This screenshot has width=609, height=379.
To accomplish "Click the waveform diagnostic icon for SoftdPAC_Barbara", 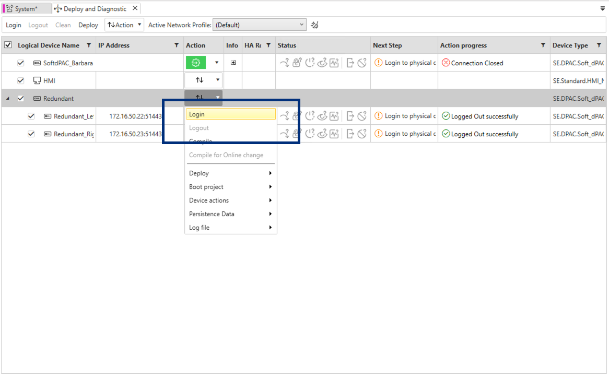I will pos(334,63).
